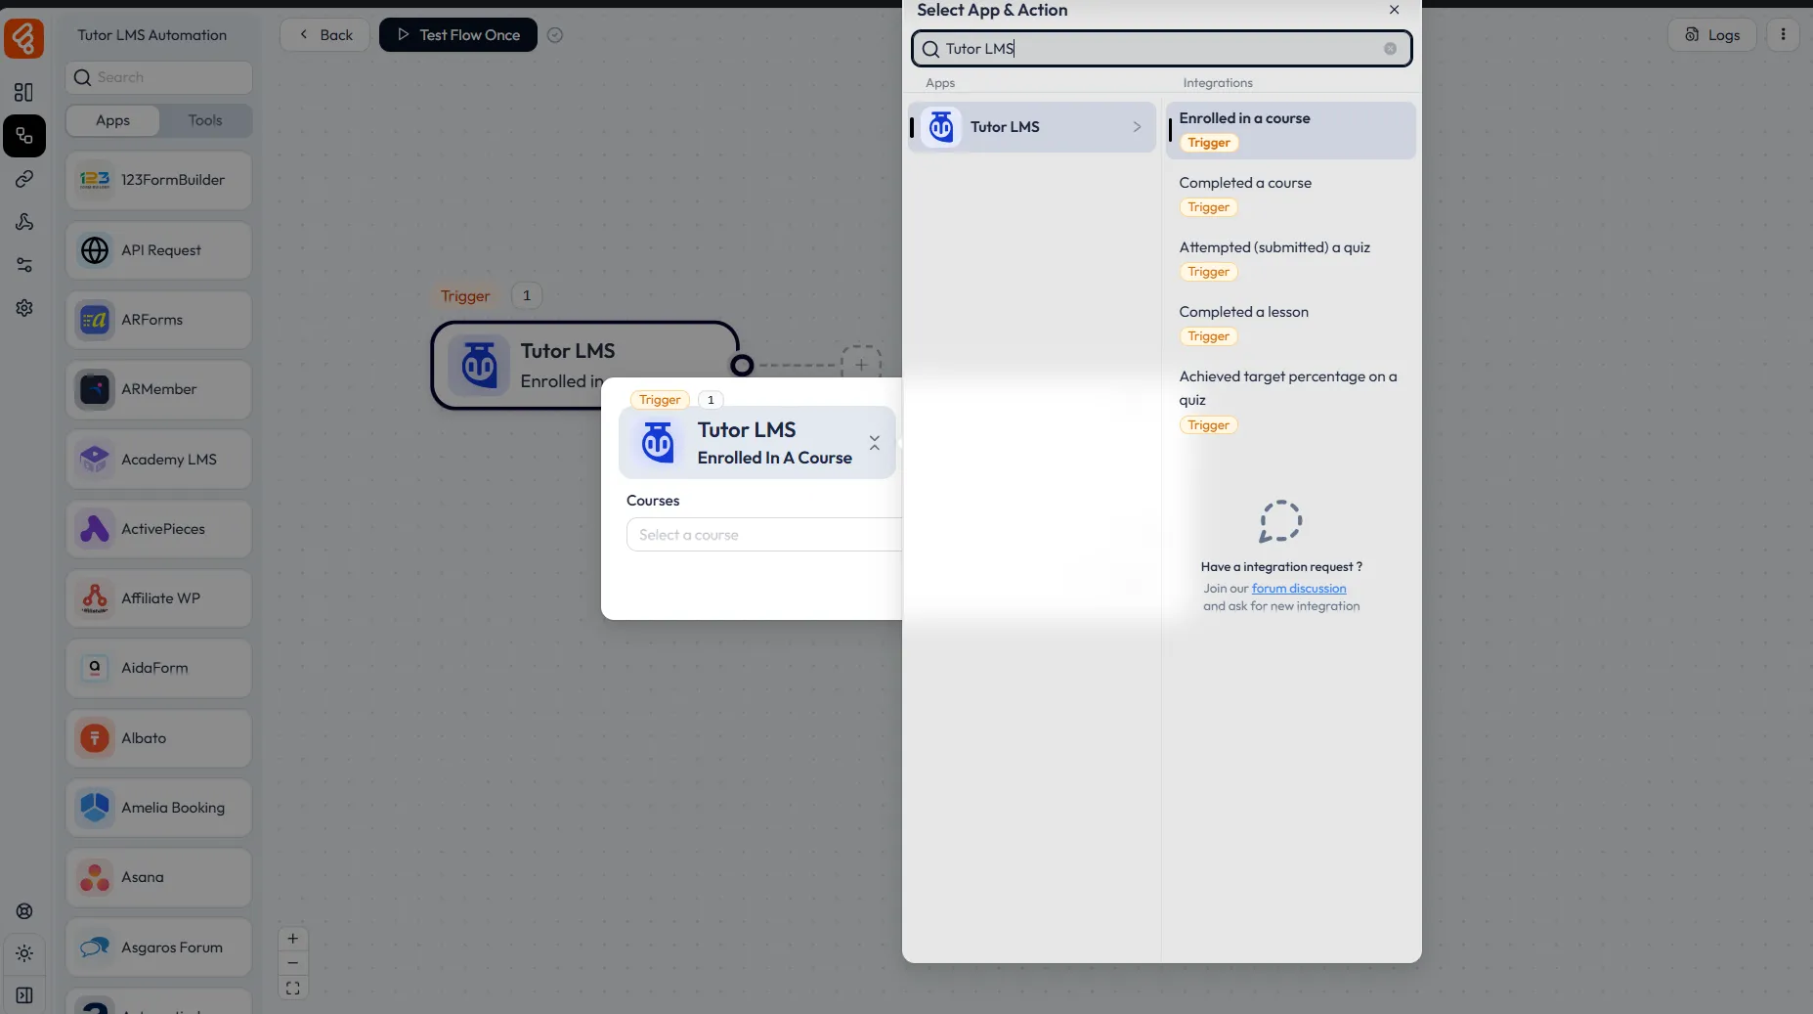Select the Asgaros Forum app

[159, 948]
